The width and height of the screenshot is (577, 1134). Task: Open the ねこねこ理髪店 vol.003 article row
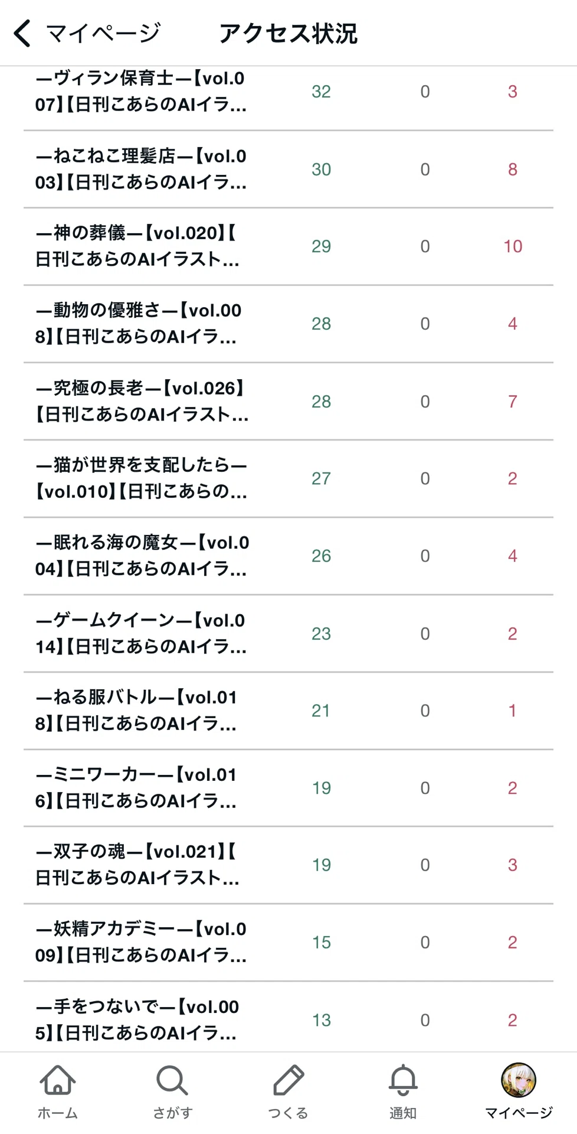pyautogui.click(x=288, y=170)
